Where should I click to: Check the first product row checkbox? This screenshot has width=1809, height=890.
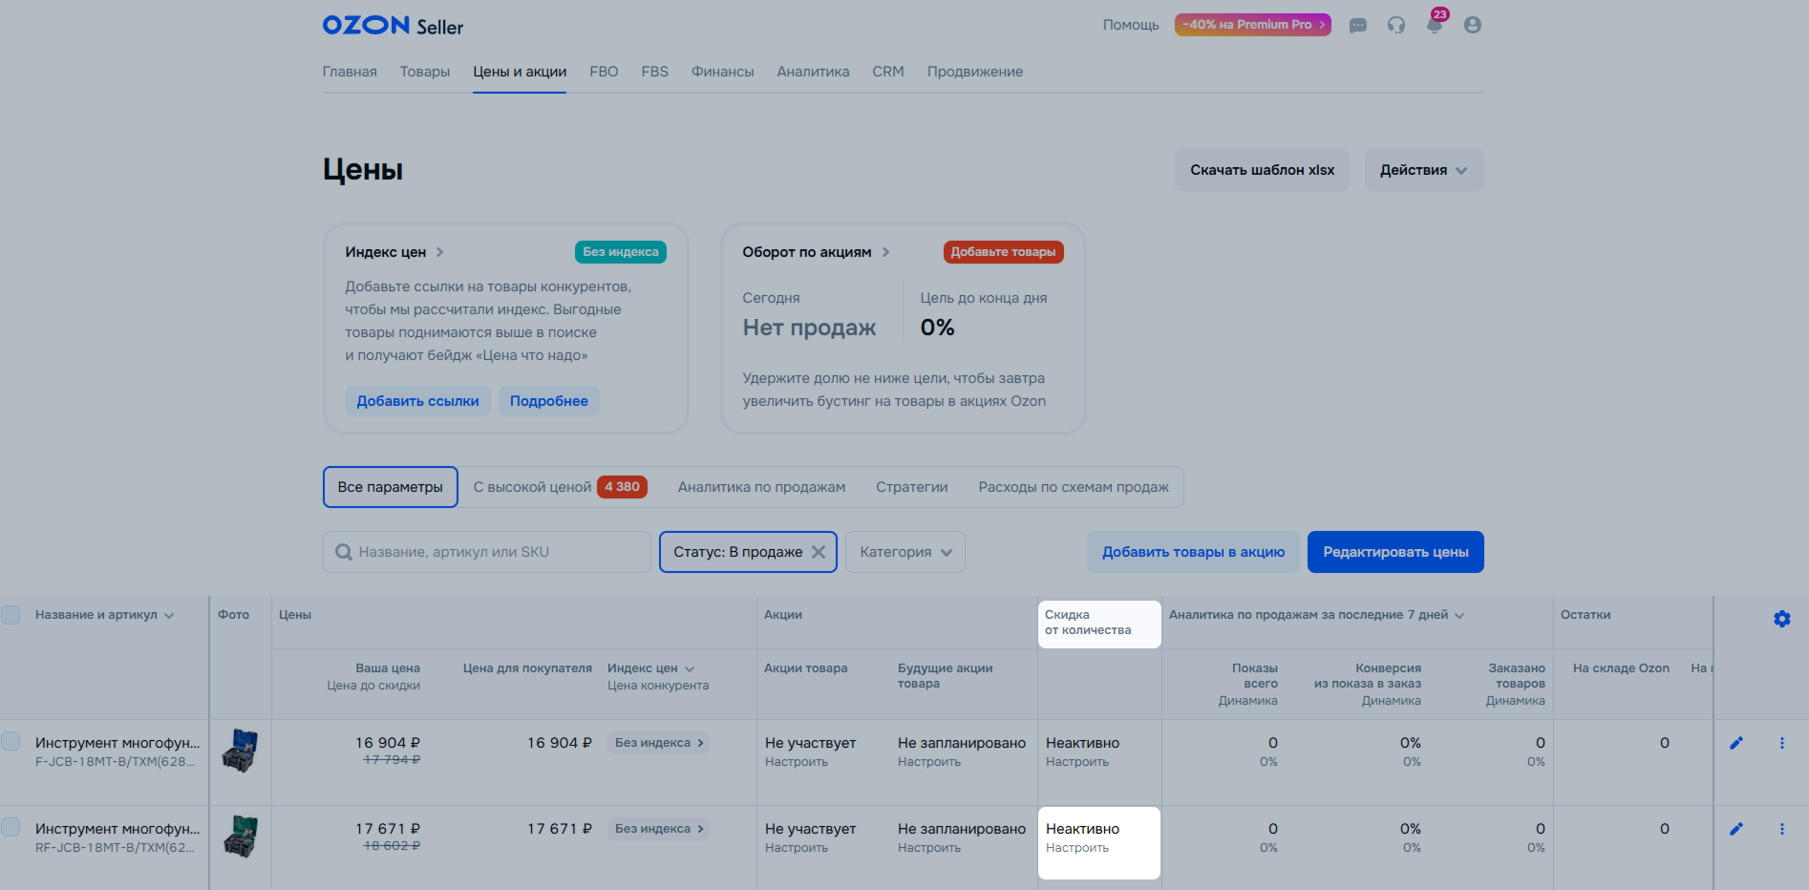pos(11,741)
